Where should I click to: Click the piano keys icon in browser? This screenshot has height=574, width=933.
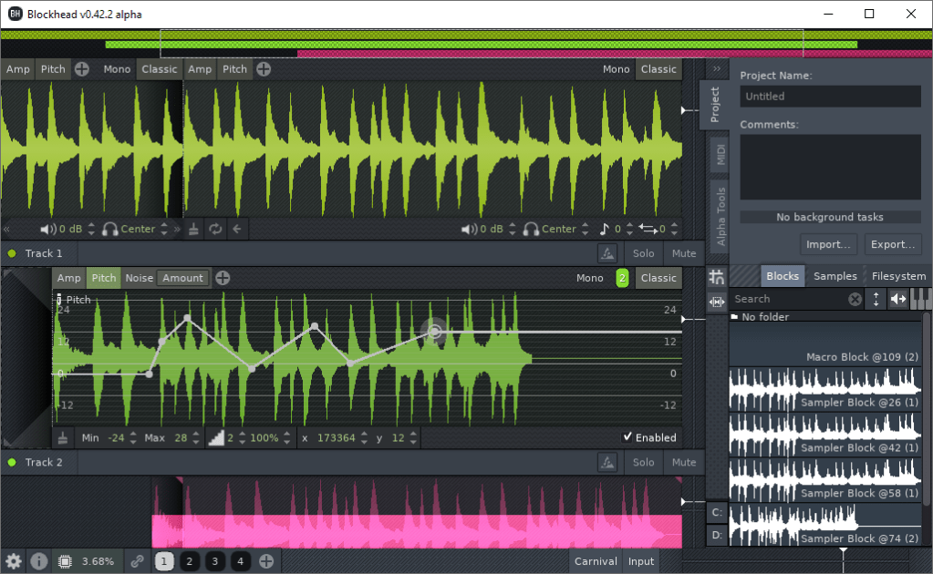(x=921, y=299)
